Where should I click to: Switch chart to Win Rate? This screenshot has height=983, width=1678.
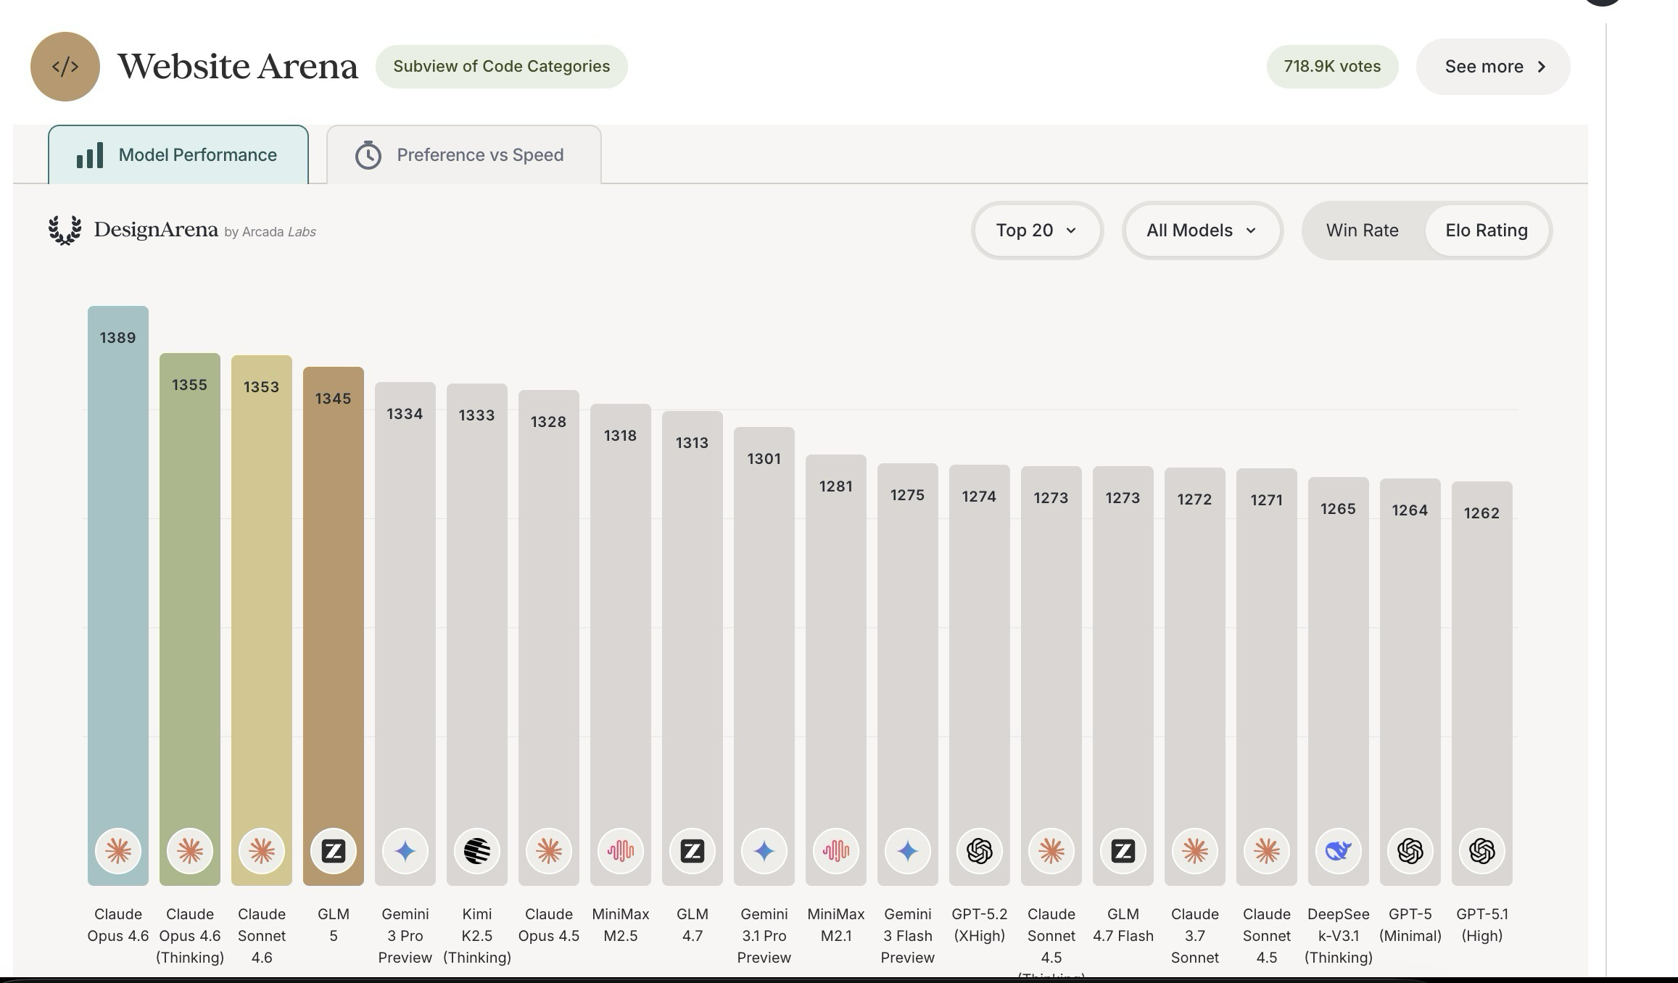pos(1362,231)
